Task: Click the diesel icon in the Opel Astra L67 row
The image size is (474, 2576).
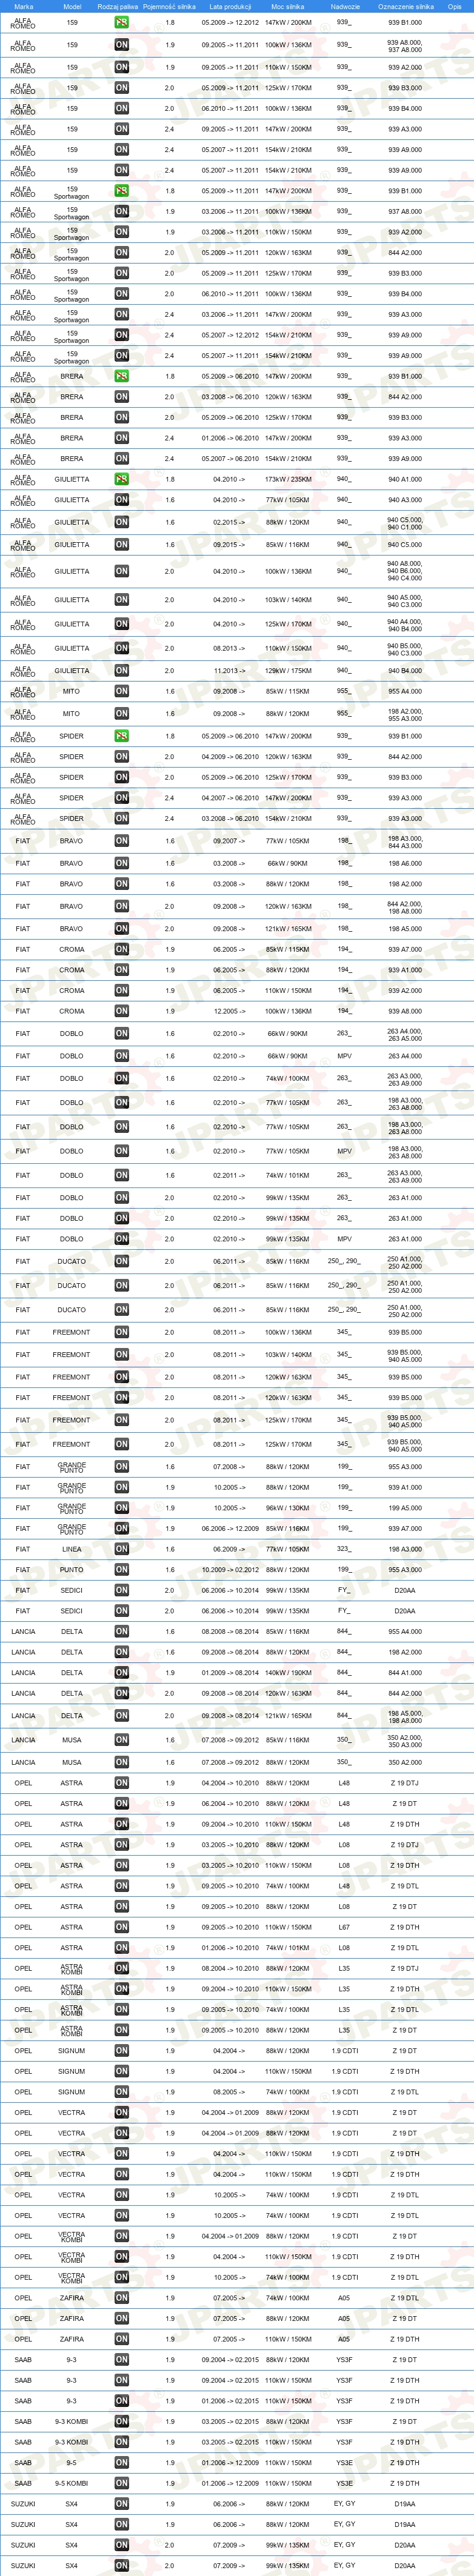Action: 121,1927
